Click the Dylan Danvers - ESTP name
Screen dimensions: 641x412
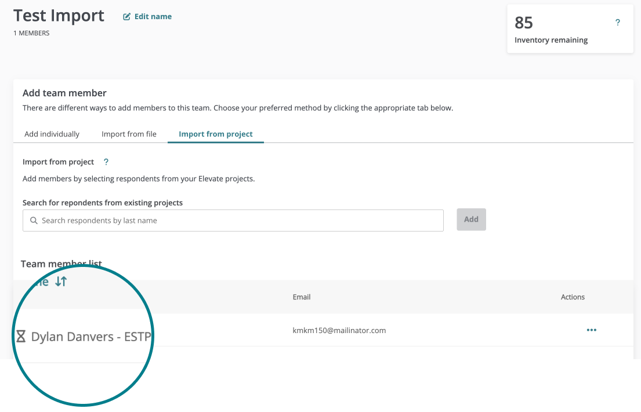[91, 337]
